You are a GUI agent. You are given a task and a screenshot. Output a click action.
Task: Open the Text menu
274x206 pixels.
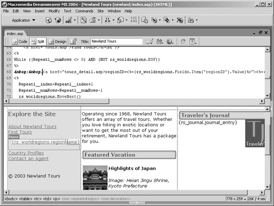[68, 11]
